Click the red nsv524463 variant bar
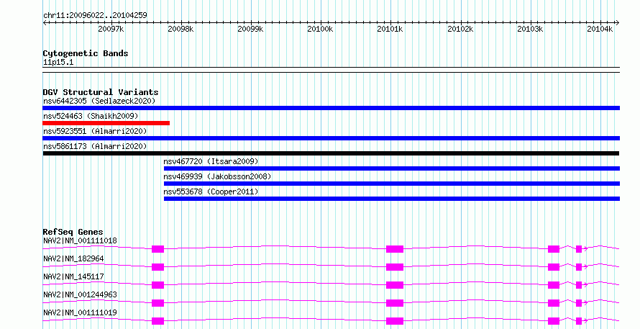 click(106, 123)
